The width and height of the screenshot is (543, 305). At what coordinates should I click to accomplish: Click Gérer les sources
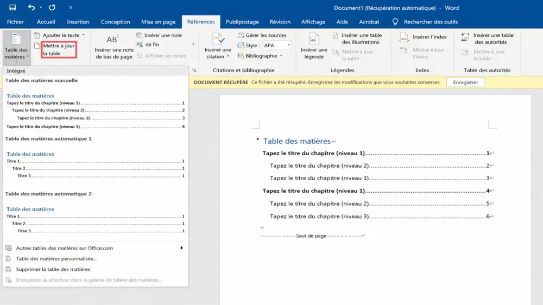(x=262, y=35)
